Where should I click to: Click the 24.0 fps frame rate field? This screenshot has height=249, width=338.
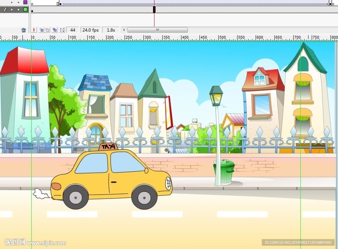pyautogui.click(x=90, y=30)
